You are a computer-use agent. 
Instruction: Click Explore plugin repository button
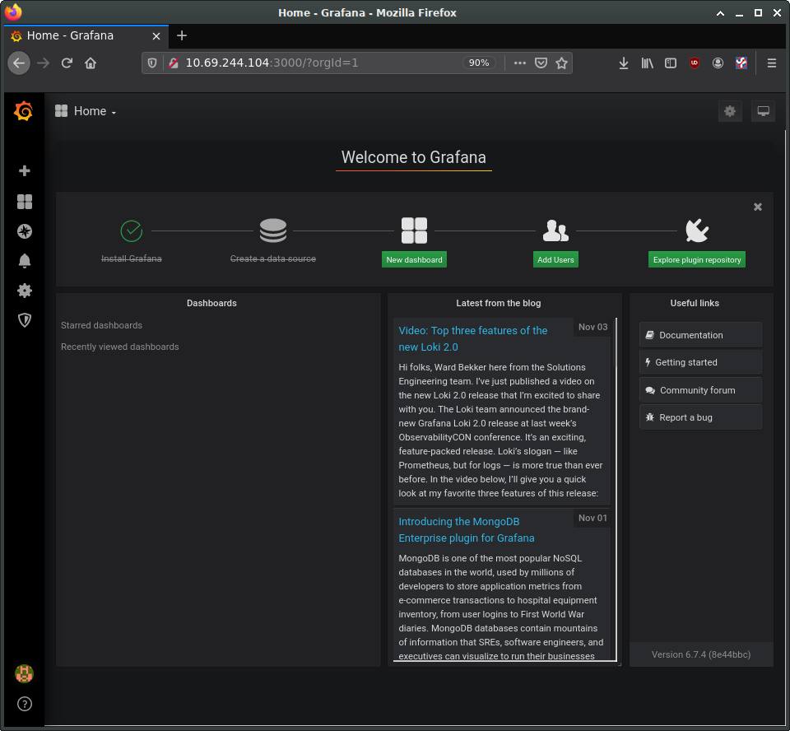pyautogui.click(x=697, y=259)
